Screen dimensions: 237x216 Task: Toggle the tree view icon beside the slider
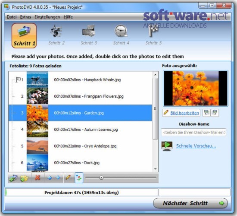tap(79, 178)
